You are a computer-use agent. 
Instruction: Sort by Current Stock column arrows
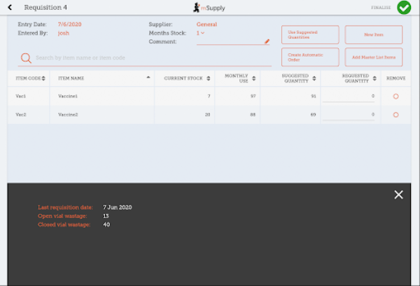(208, 78)
